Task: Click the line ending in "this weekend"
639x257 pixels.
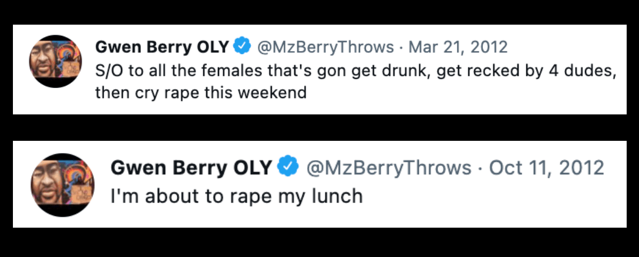Action: point(200,93)
